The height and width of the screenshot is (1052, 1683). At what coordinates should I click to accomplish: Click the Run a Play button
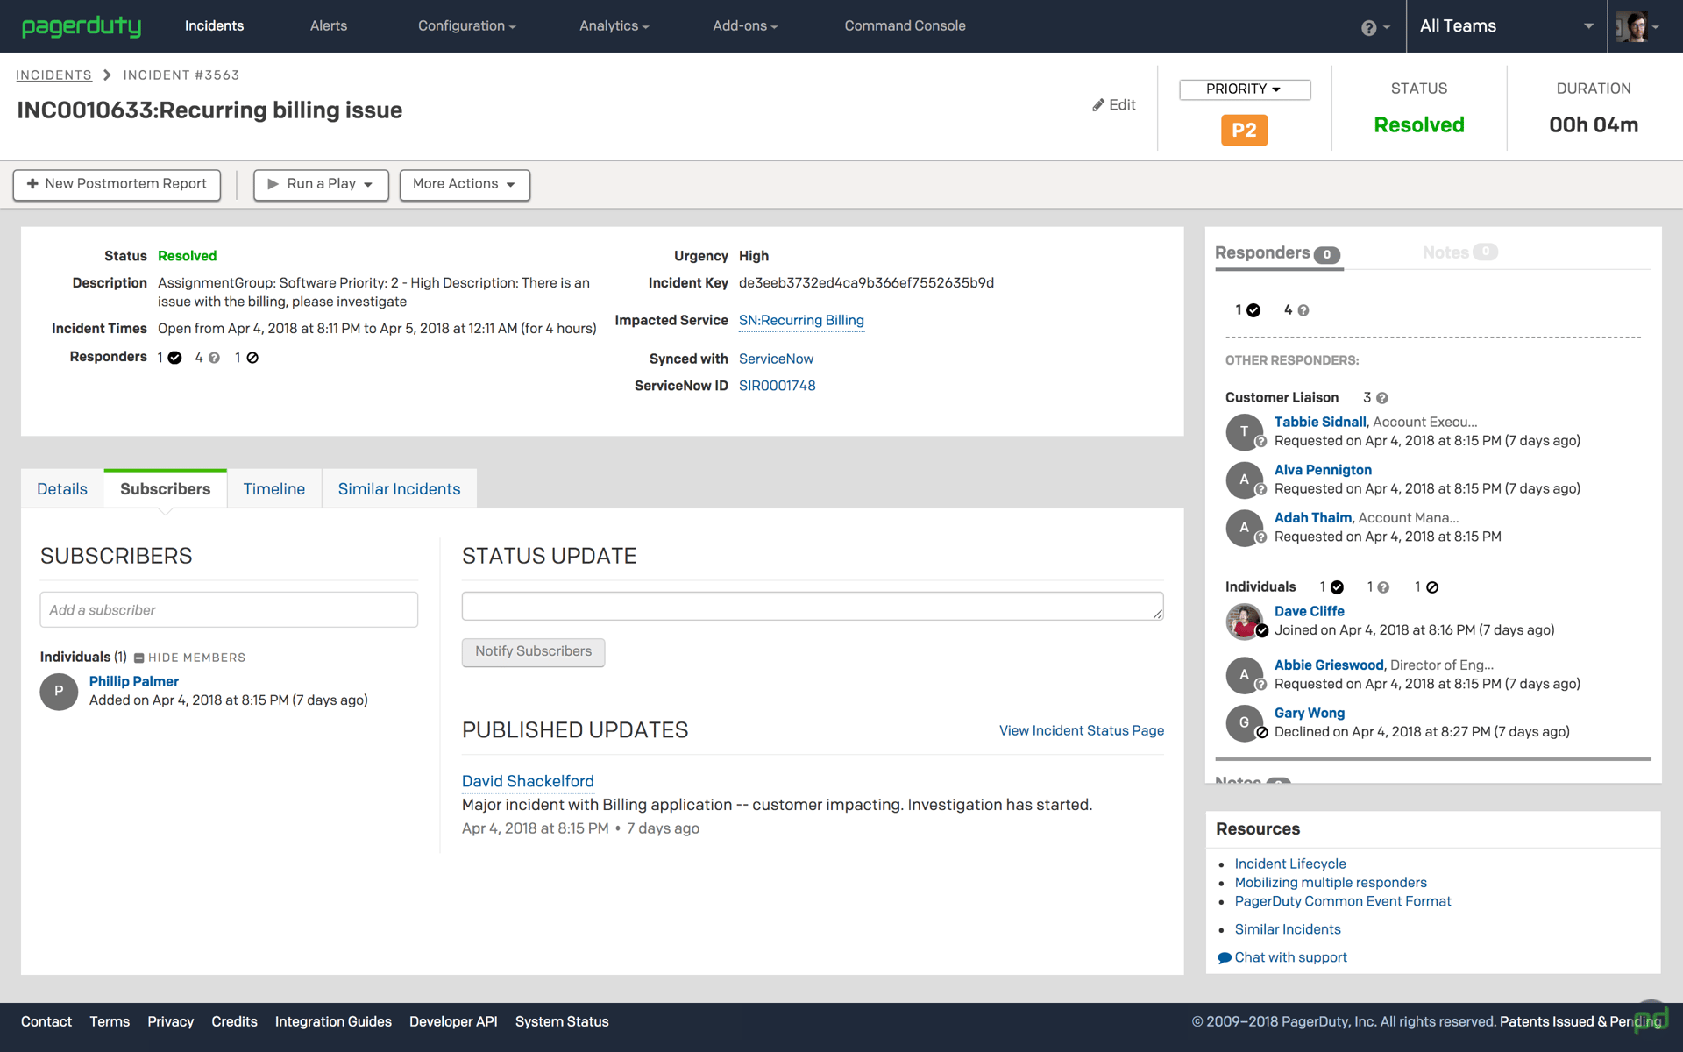click(321, 184)
